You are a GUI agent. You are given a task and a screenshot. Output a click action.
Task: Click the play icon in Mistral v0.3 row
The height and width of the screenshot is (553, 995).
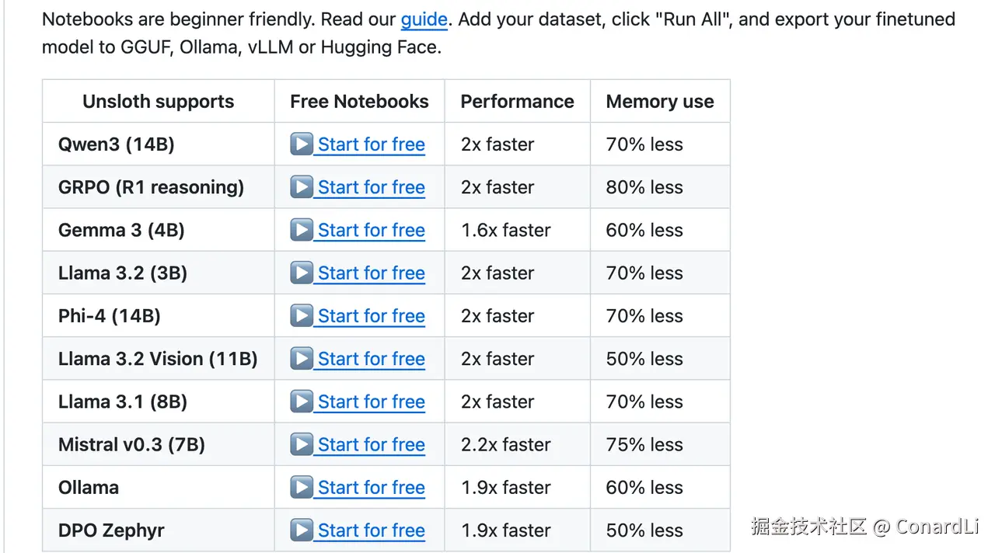(x=302, y=444)
